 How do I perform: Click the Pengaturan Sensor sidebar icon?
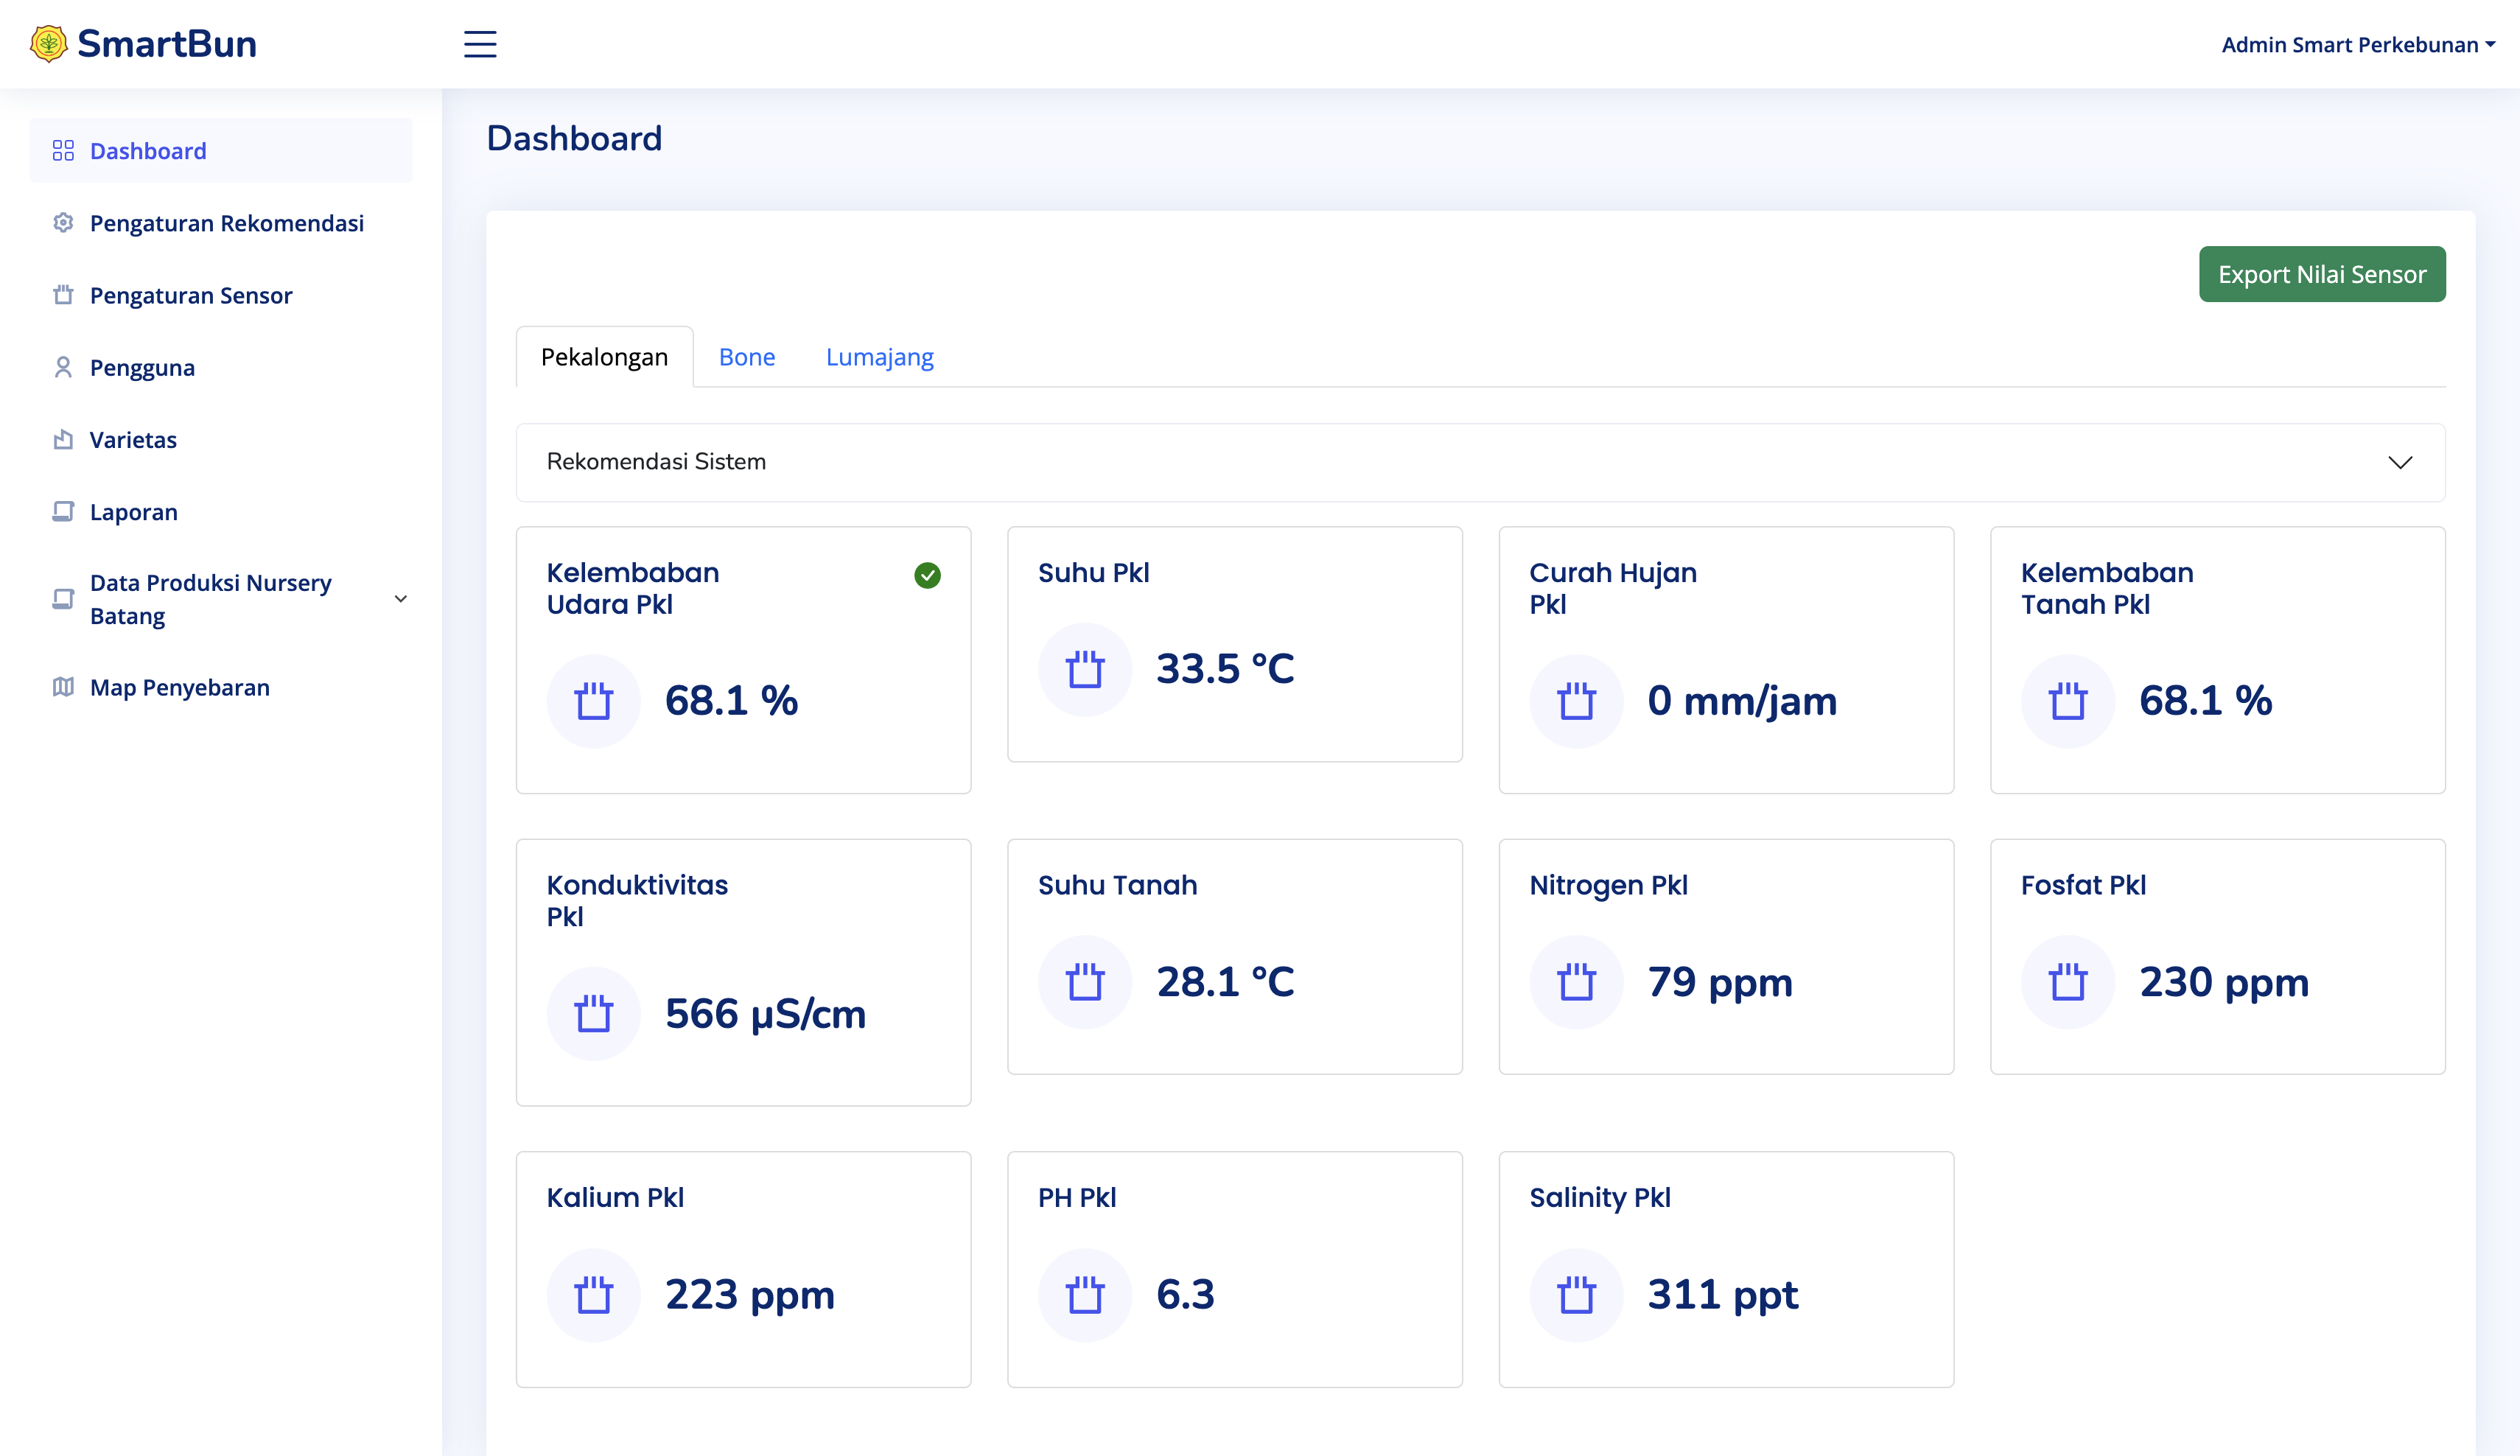coord(63,295)
